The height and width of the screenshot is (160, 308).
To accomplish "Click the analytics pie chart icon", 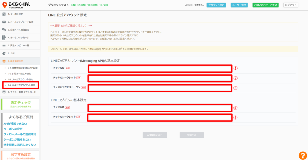I will (4, 53).
